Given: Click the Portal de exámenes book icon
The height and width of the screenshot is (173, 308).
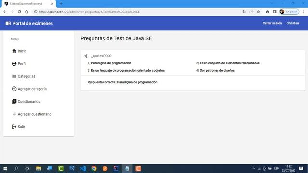Looking at the screenshot, I should pos(8,24).
